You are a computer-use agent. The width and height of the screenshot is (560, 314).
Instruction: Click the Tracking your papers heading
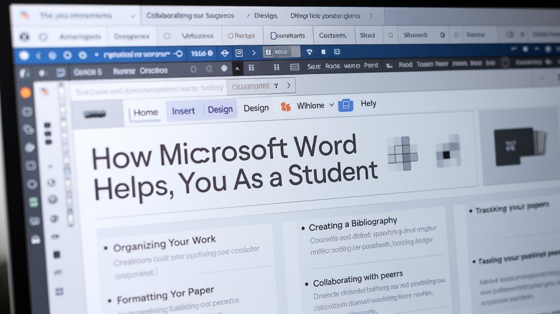click(x=512, y=207)
